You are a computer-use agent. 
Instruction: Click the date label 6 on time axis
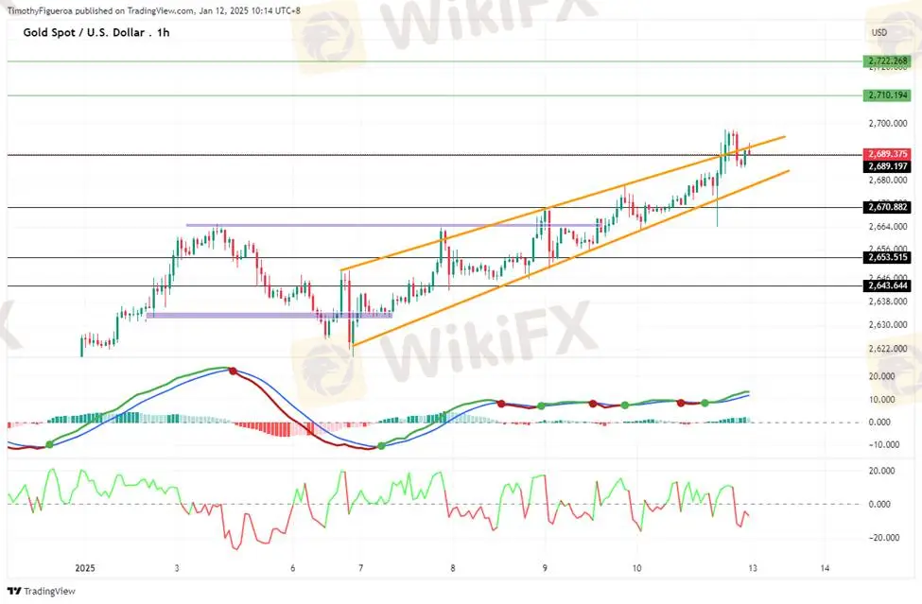tap(292, 568)
